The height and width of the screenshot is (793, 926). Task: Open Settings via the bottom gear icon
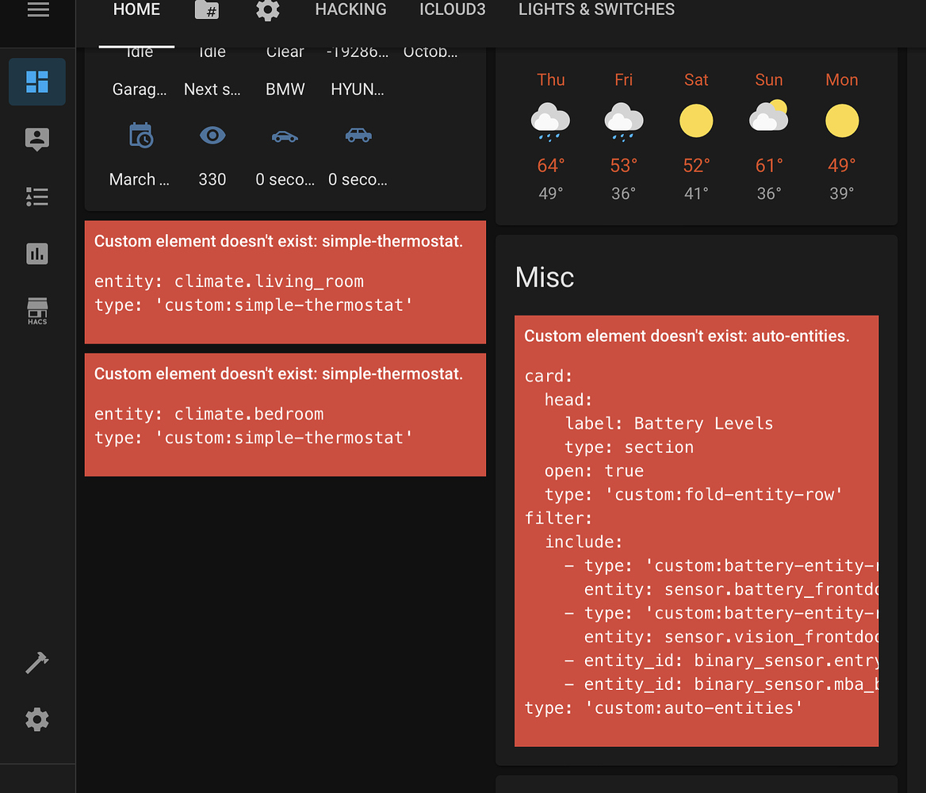click(x=36, y=719)
